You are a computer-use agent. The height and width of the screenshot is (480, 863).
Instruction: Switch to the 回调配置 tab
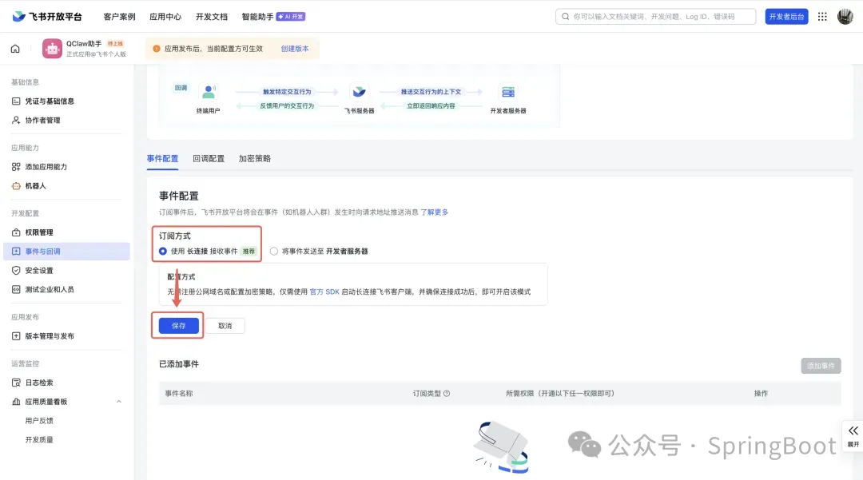click(x=209, y=159)
